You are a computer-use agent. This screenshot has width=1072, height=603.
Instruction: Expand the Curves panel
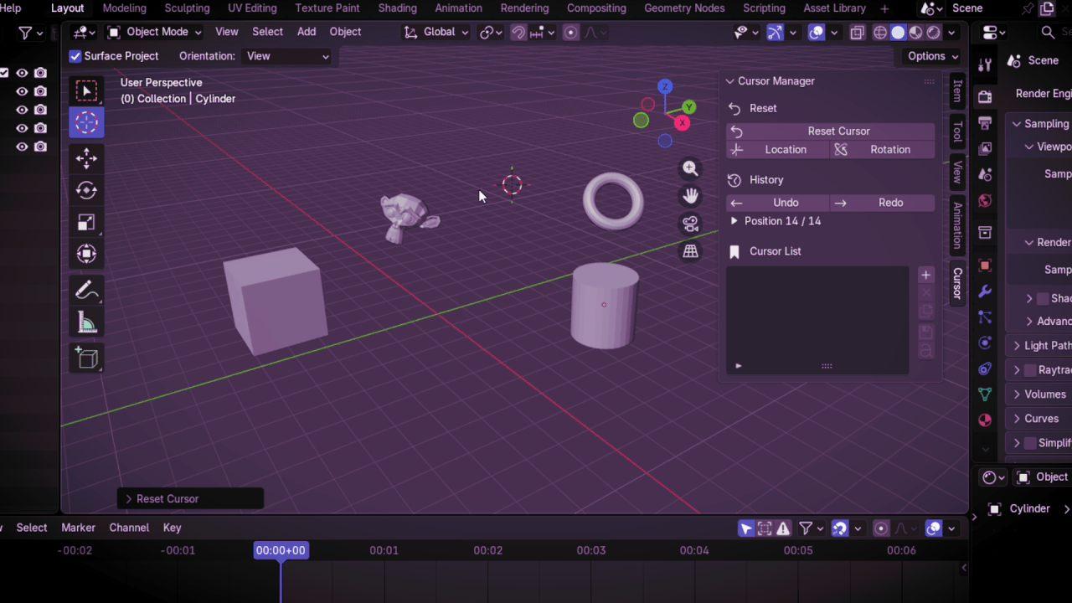1017,419
